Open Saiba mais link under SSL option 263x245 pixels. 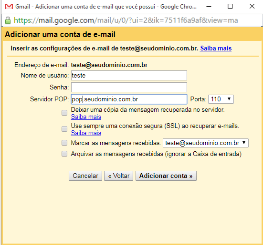click(x=86, y=133)
